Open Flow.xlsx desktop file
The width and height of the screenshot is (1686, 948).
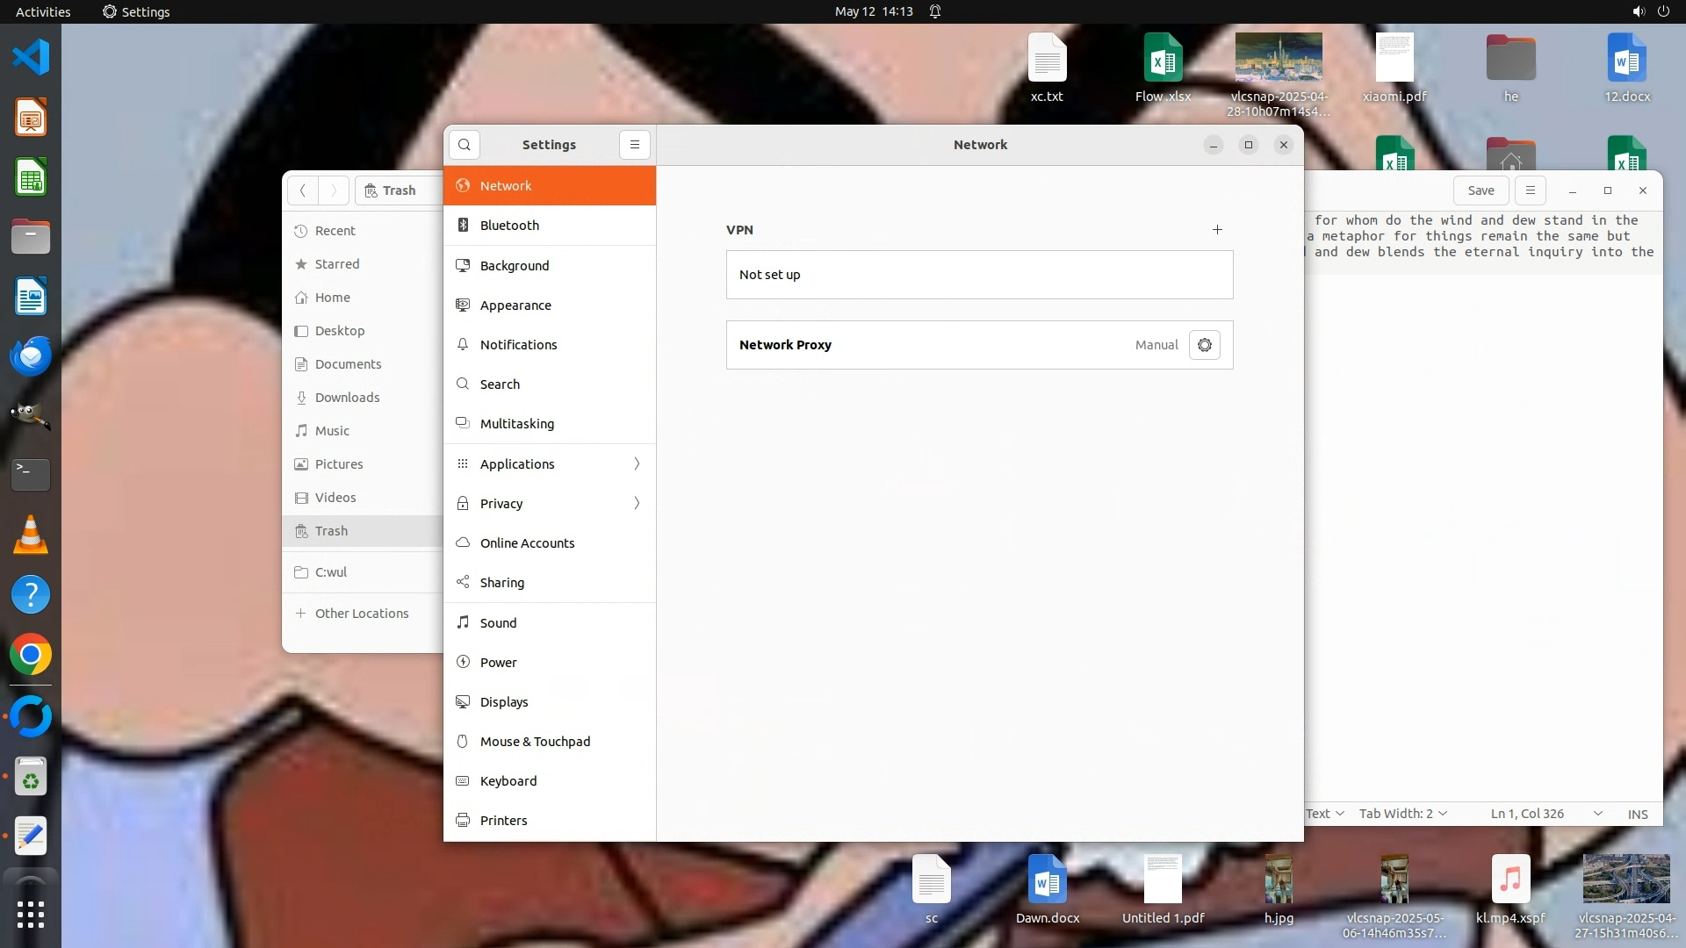[x=1163, y=68]
